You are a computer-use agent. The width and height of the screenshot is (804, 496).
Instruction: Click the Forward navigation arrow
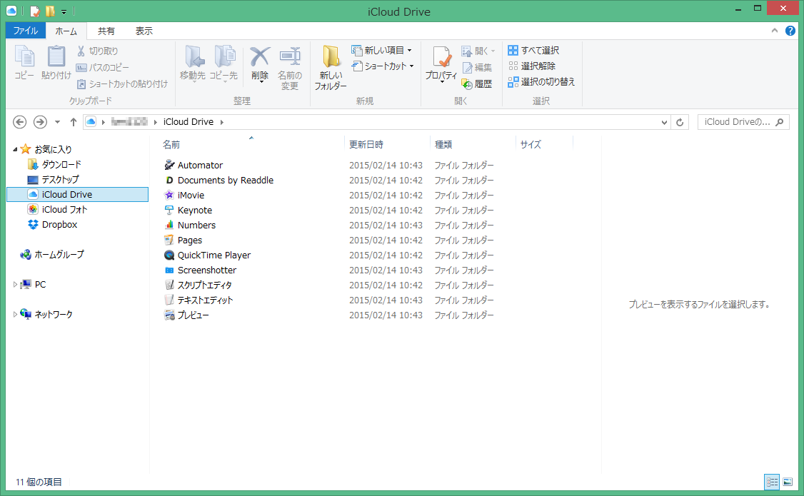click(40, 122)
